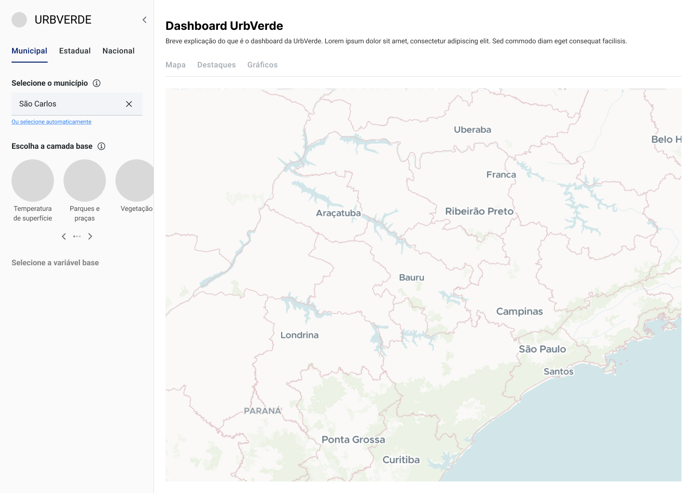Click the layer carousel pagination dots
693x493 pixels.
[x=77, y=236]
